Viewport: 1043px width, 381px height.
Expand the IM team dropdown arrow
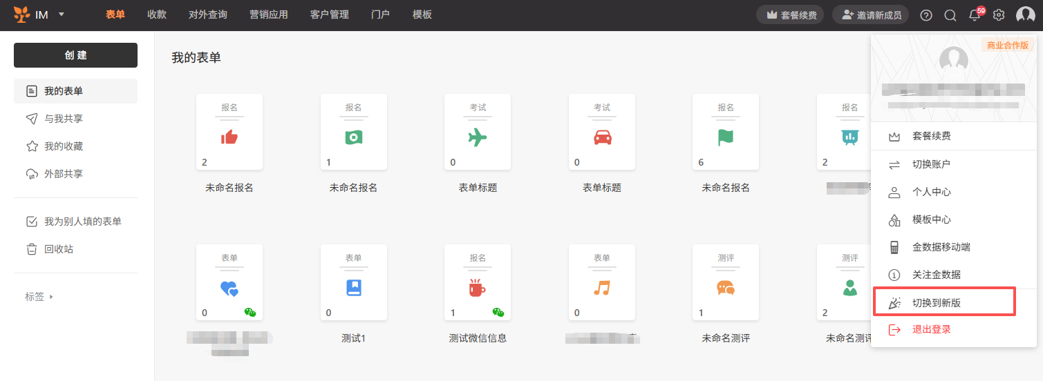[x=62, y=14]
